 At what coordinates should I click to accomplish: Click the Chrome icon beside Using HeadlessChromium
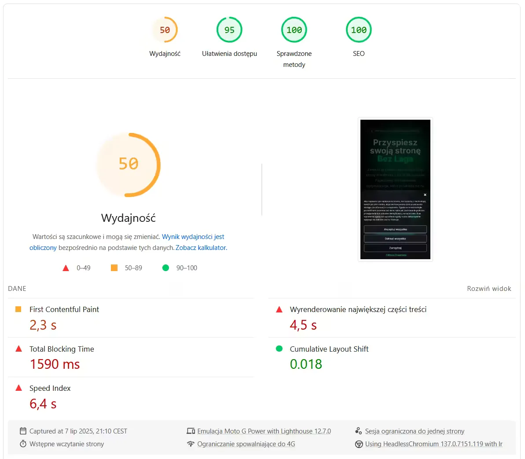pos(359,444)
